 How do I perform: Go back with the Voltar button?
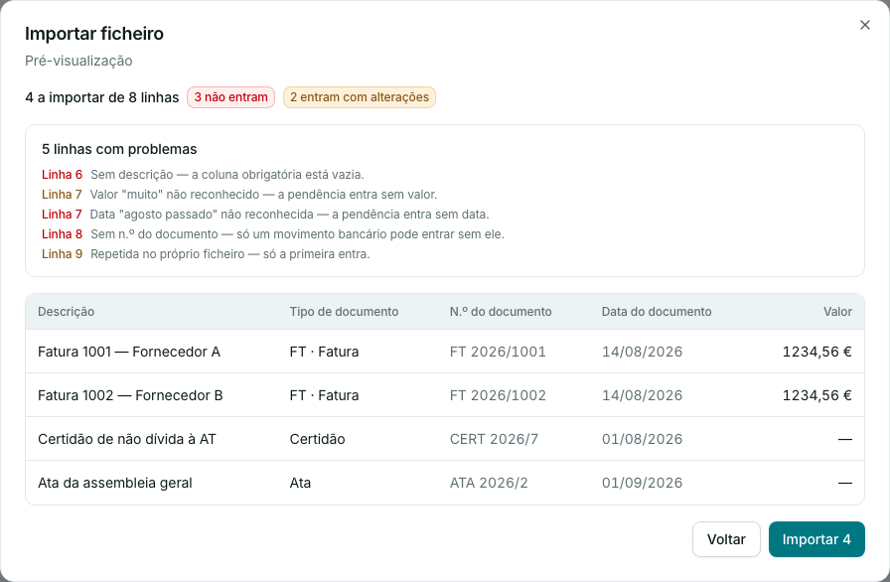tap(726, 539)
